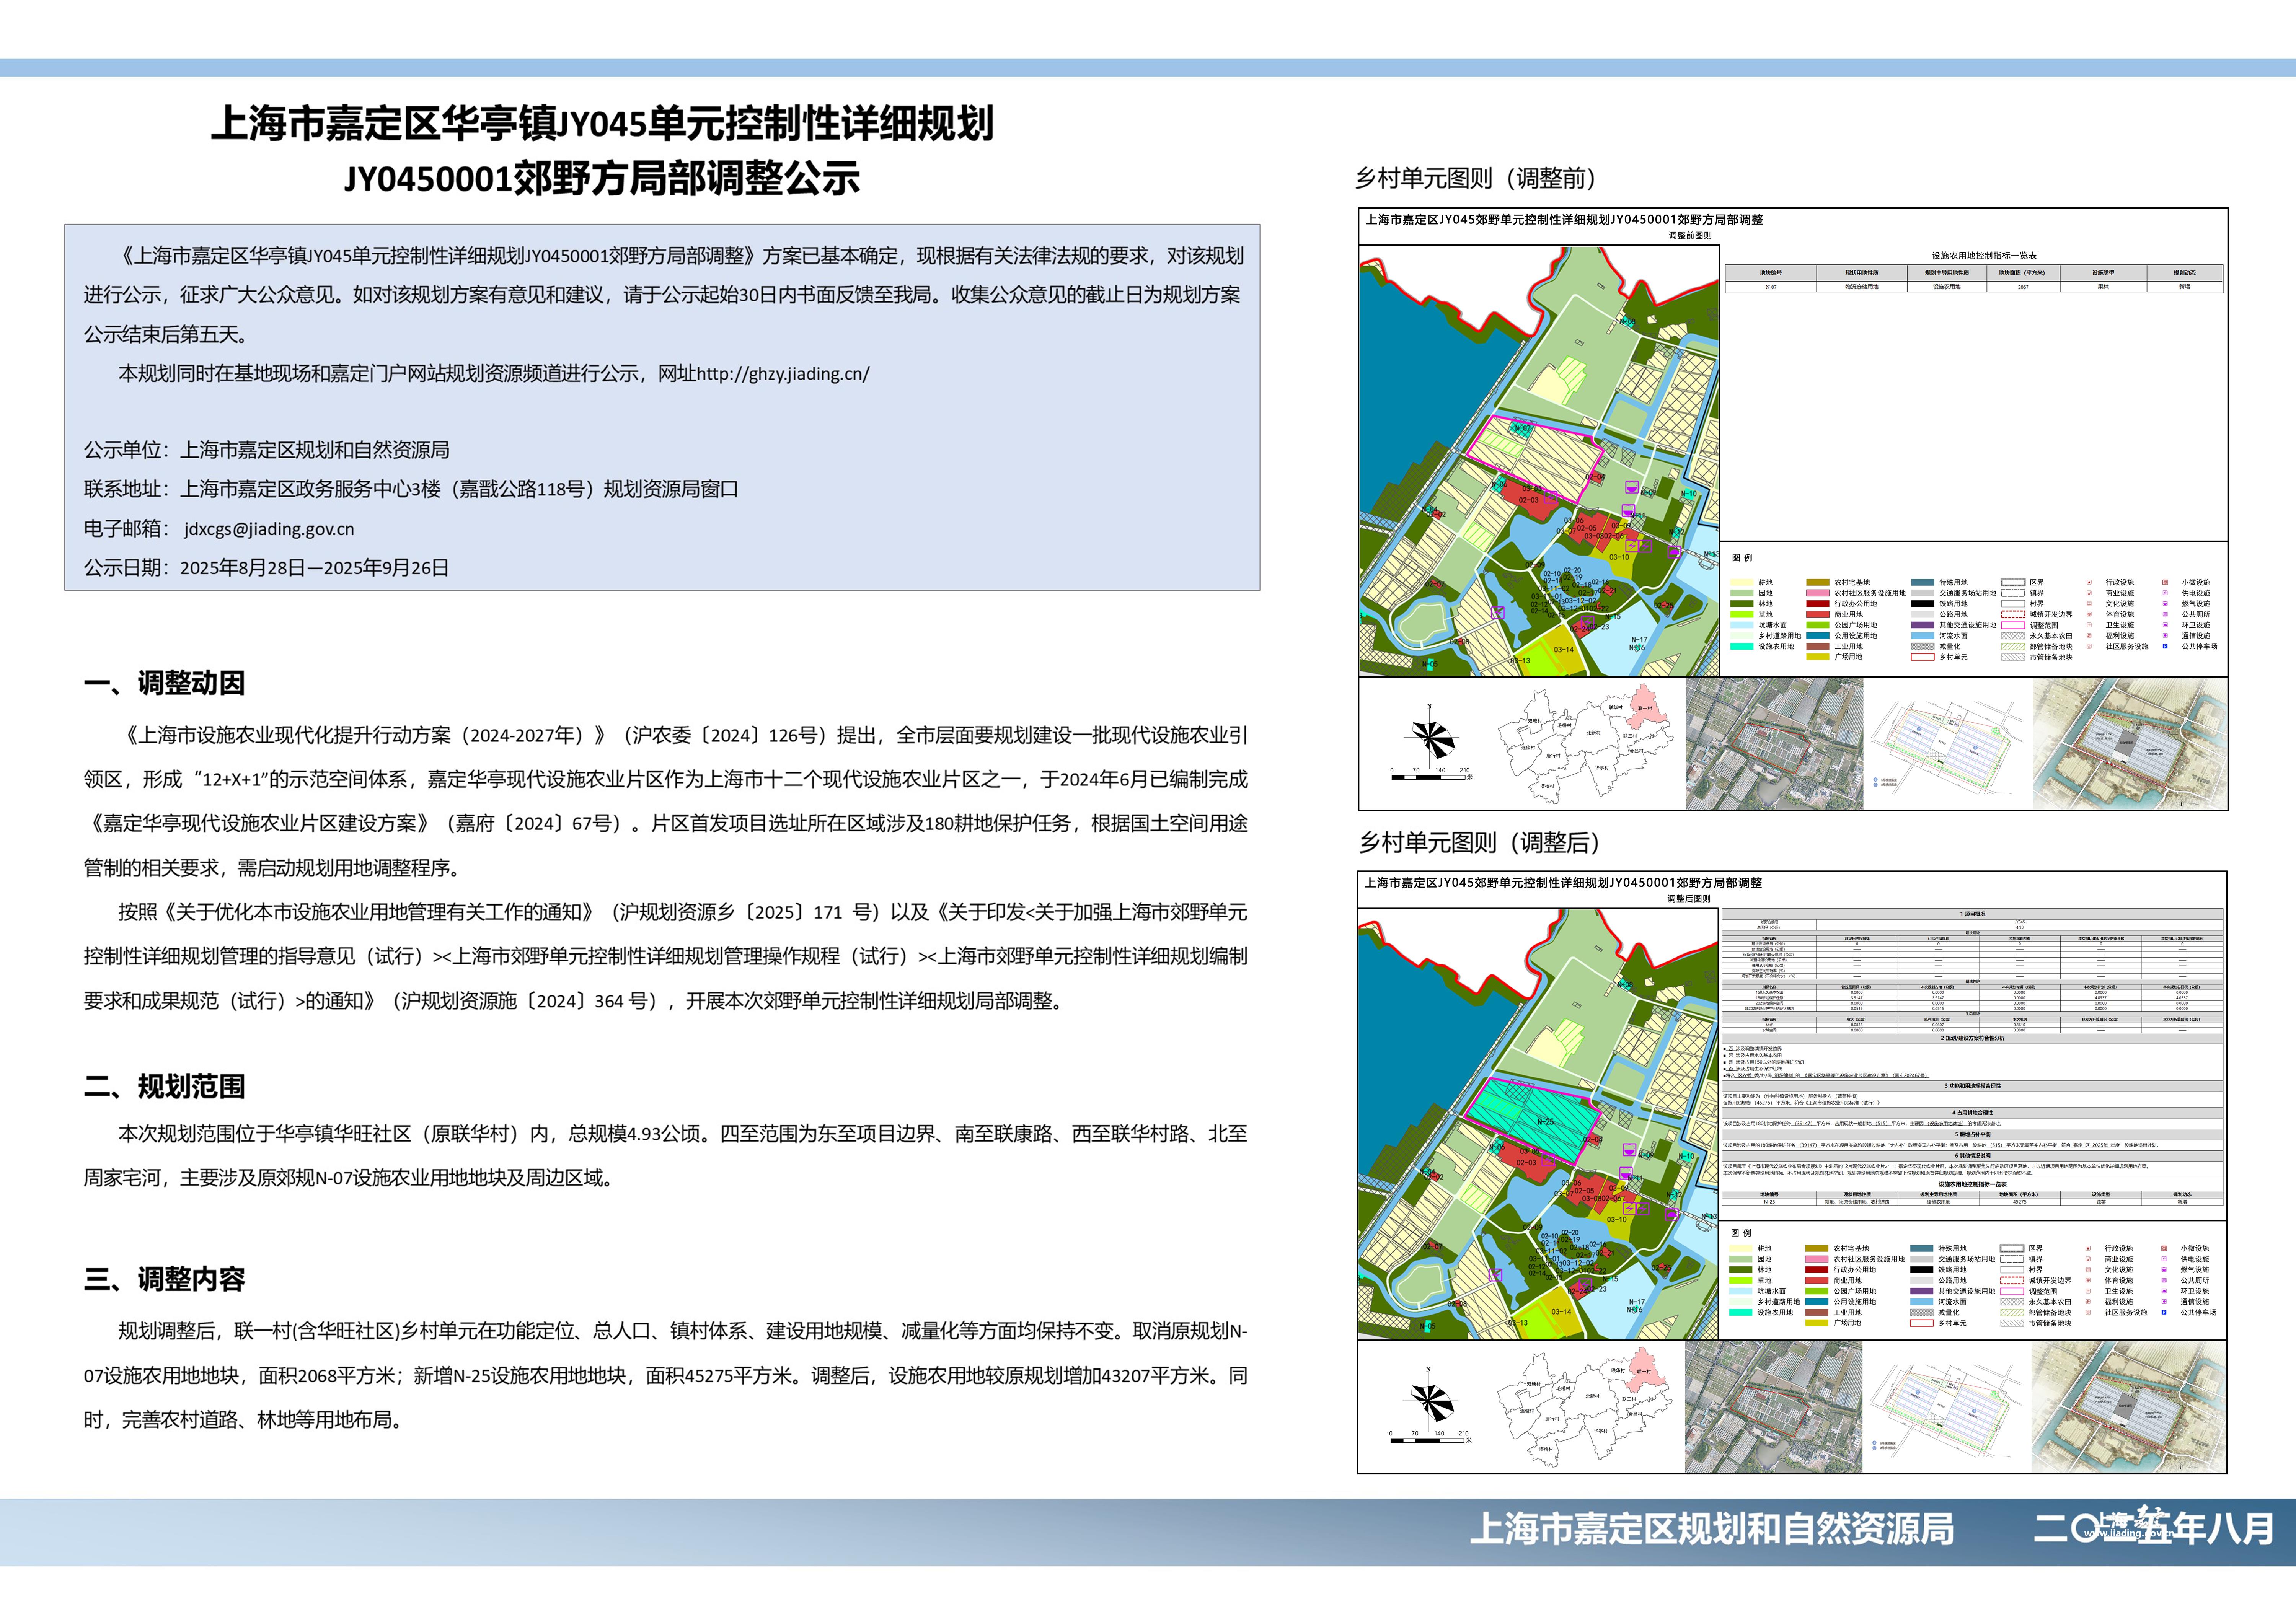Click heading 三、调整内容
This screenshot has width=2296, height=1621.
pos(164,1279)
